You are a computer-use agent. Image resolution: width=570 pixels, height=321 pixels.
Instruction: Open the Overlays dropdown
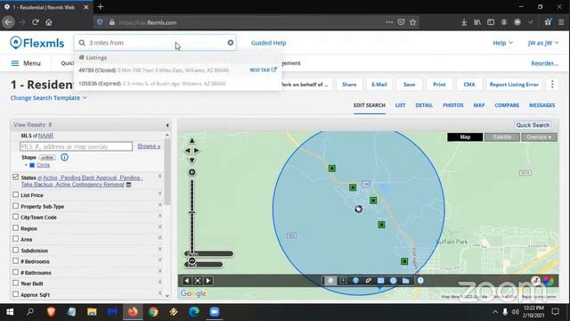539,137
